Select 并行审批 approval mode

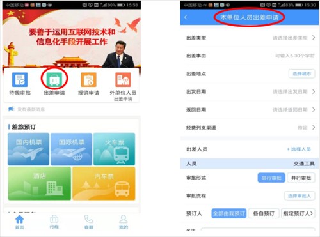pos(301,178)
